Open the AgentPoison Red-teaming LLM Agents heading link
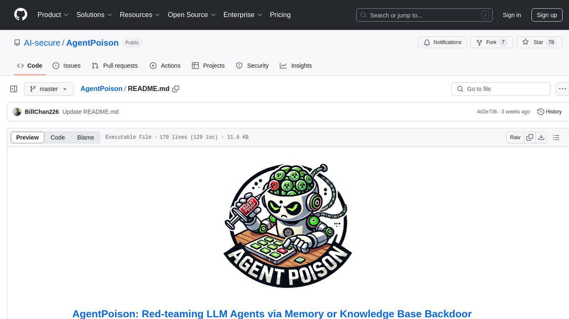The image size is (569, 319). (272, 314)
